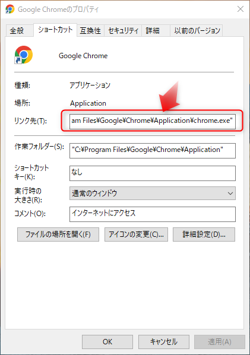Select the ショートカット tab
This screenshot has width=250, height=355.
(x=55, y=30)
